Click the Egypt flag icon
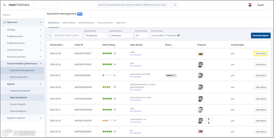 point(250,5)
